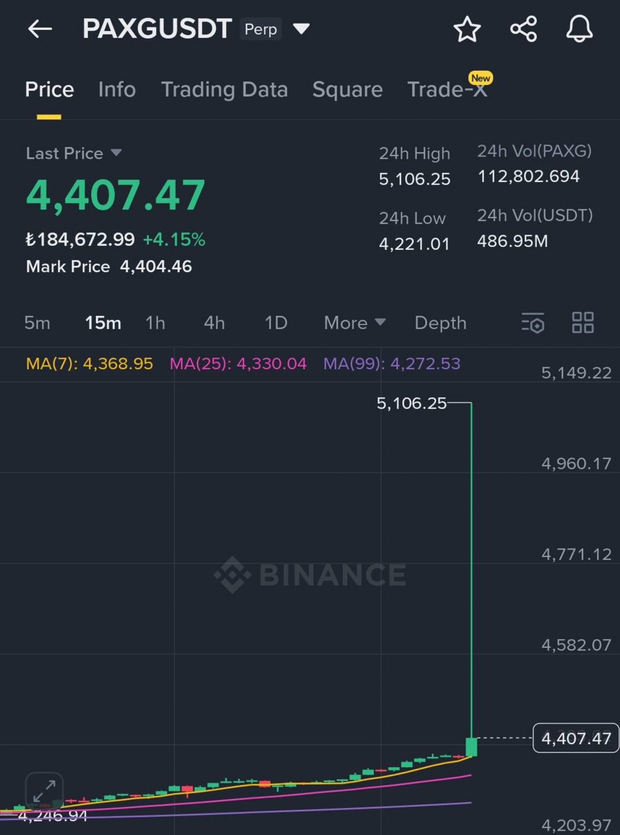This screenshot has width=620, height=835.
Task: Tap the 4,407.47 current price marker
Action: point(576,738)
